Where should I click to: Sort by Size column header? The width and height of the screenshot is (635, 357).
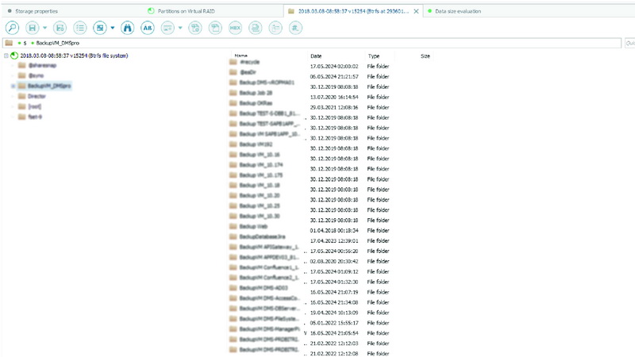click(425, 56)
